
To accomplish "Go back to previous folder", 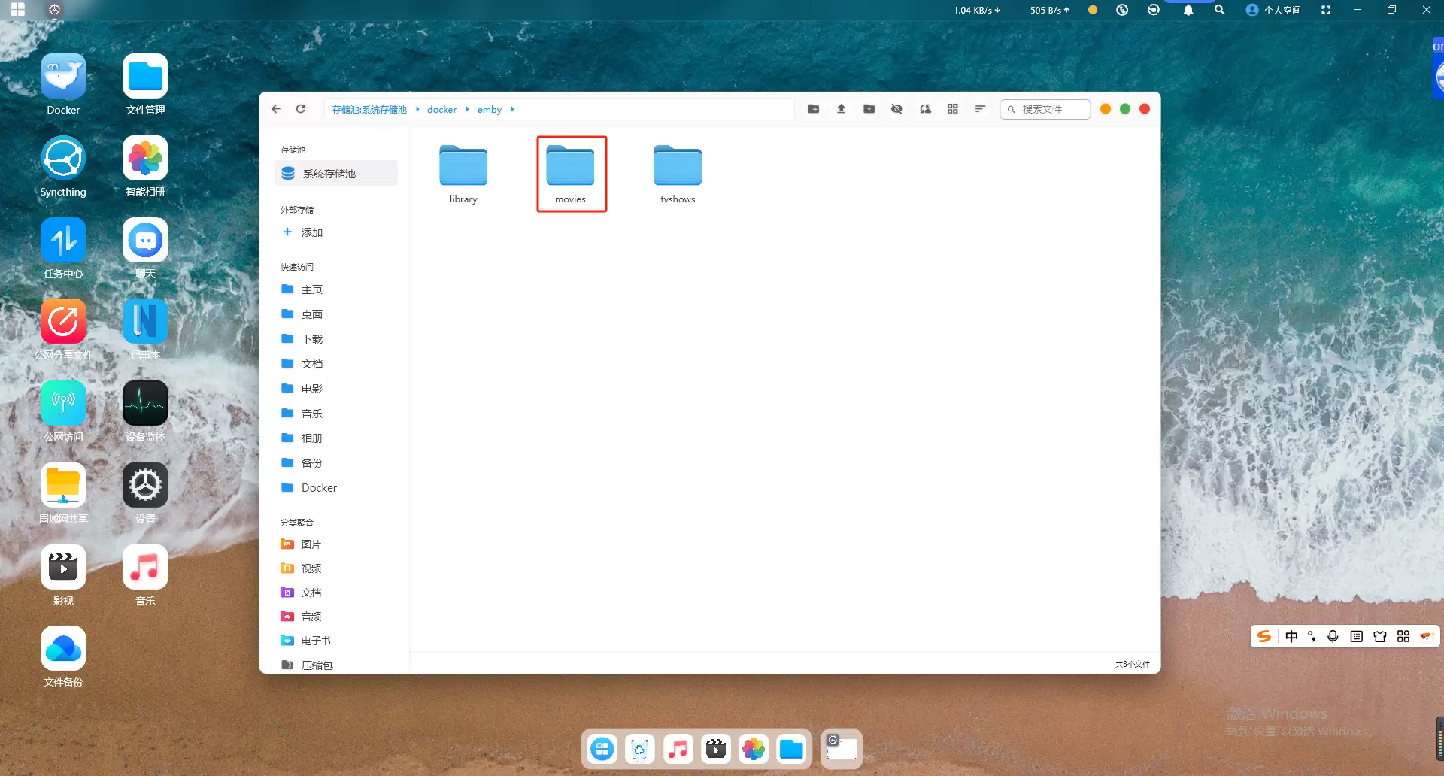I will 276,109.
